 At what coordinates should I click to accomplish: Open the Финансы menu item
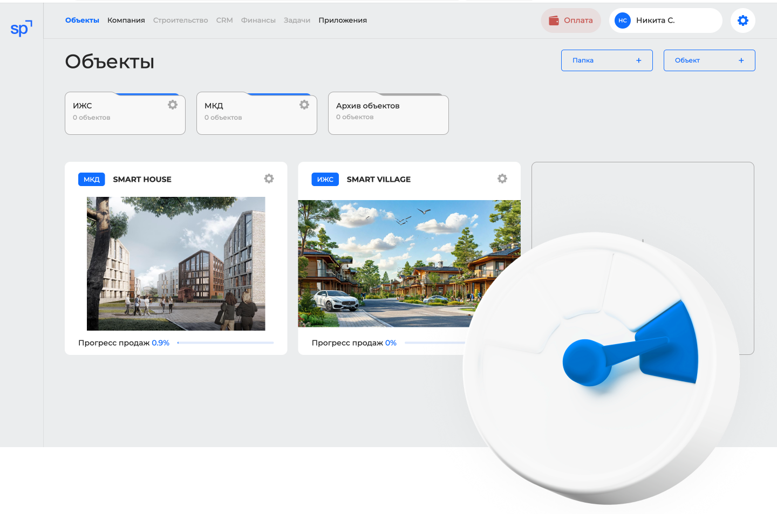coord(258,20)
